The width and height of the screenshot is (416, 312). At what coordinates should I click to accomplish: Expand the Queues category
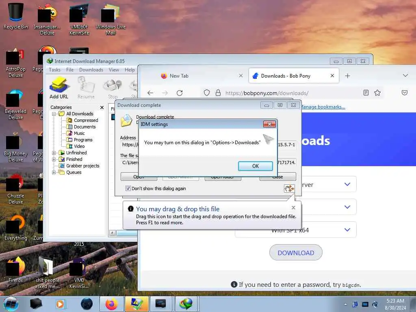click(54, 172)
